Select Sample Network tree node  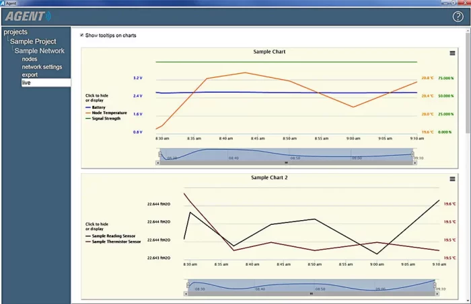pos(40,51)
